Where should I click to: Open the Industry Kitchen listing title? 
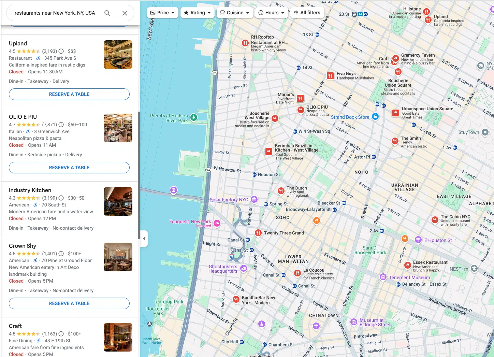(30, 190)
